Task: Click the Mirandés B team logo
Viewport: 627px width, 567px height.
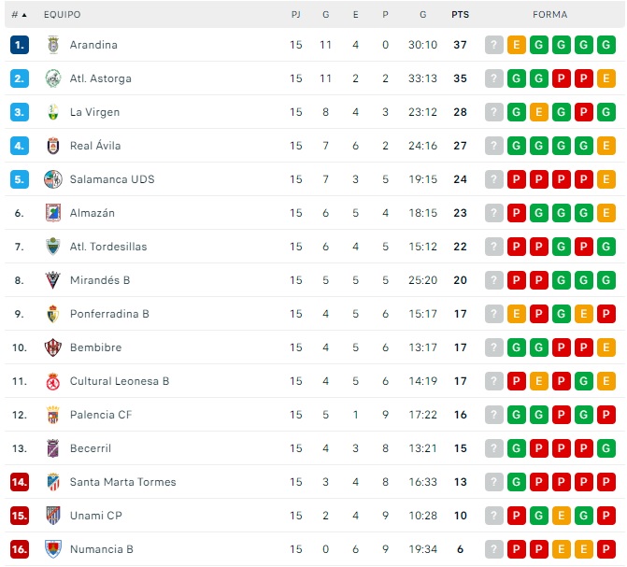Action: (x=52, y=280)
